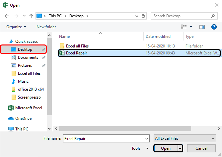Select OneDrive in navigation pane

[23, 118]
